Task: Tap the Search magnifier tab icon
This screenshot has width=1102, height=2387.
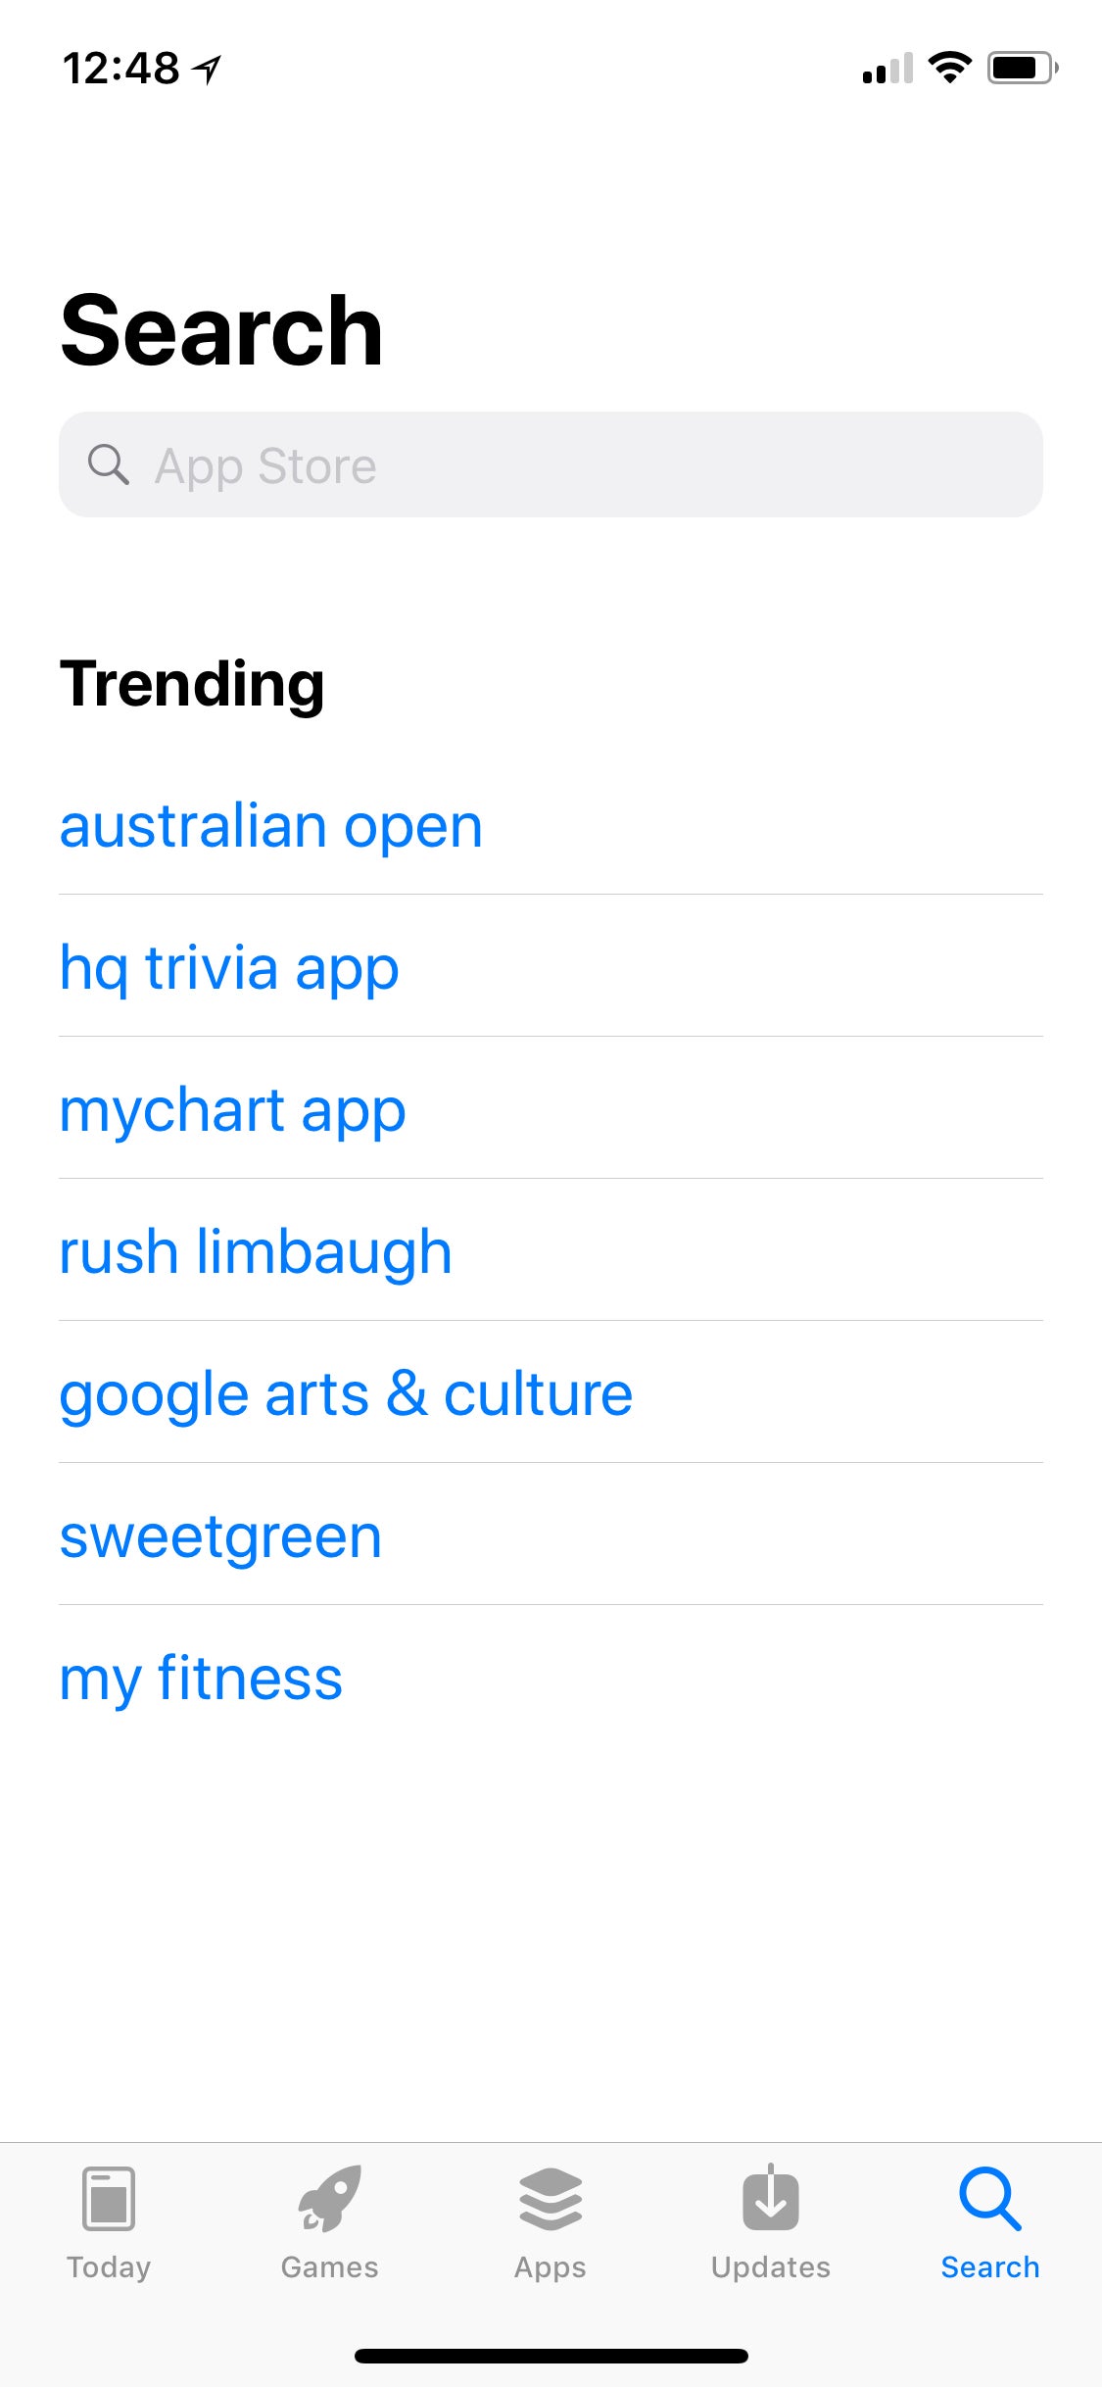Action: [x=990, y=2199]
